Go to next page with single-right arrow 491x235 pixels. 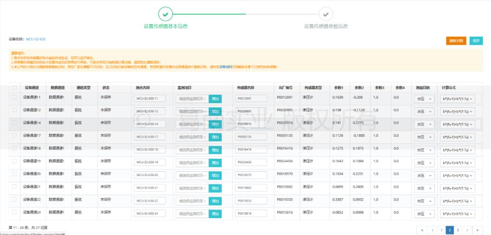[467, 230]
